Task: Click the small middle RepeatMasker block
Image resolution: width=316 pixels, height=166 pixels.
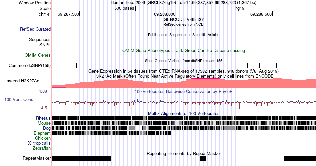Action: (203, 158)
